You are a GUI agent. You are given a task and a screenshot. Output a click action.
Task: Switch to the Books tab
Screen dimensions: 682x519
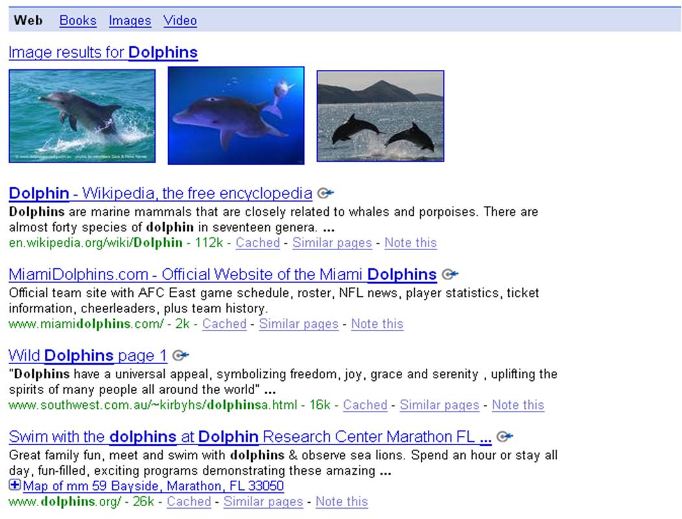coord(78,21)
